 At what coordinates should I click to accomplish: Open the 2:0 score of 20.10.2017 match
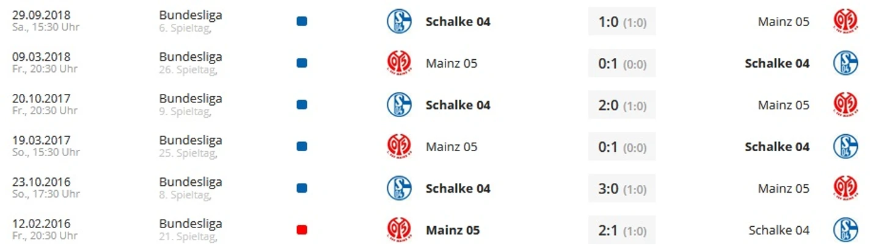click(622, 105)
